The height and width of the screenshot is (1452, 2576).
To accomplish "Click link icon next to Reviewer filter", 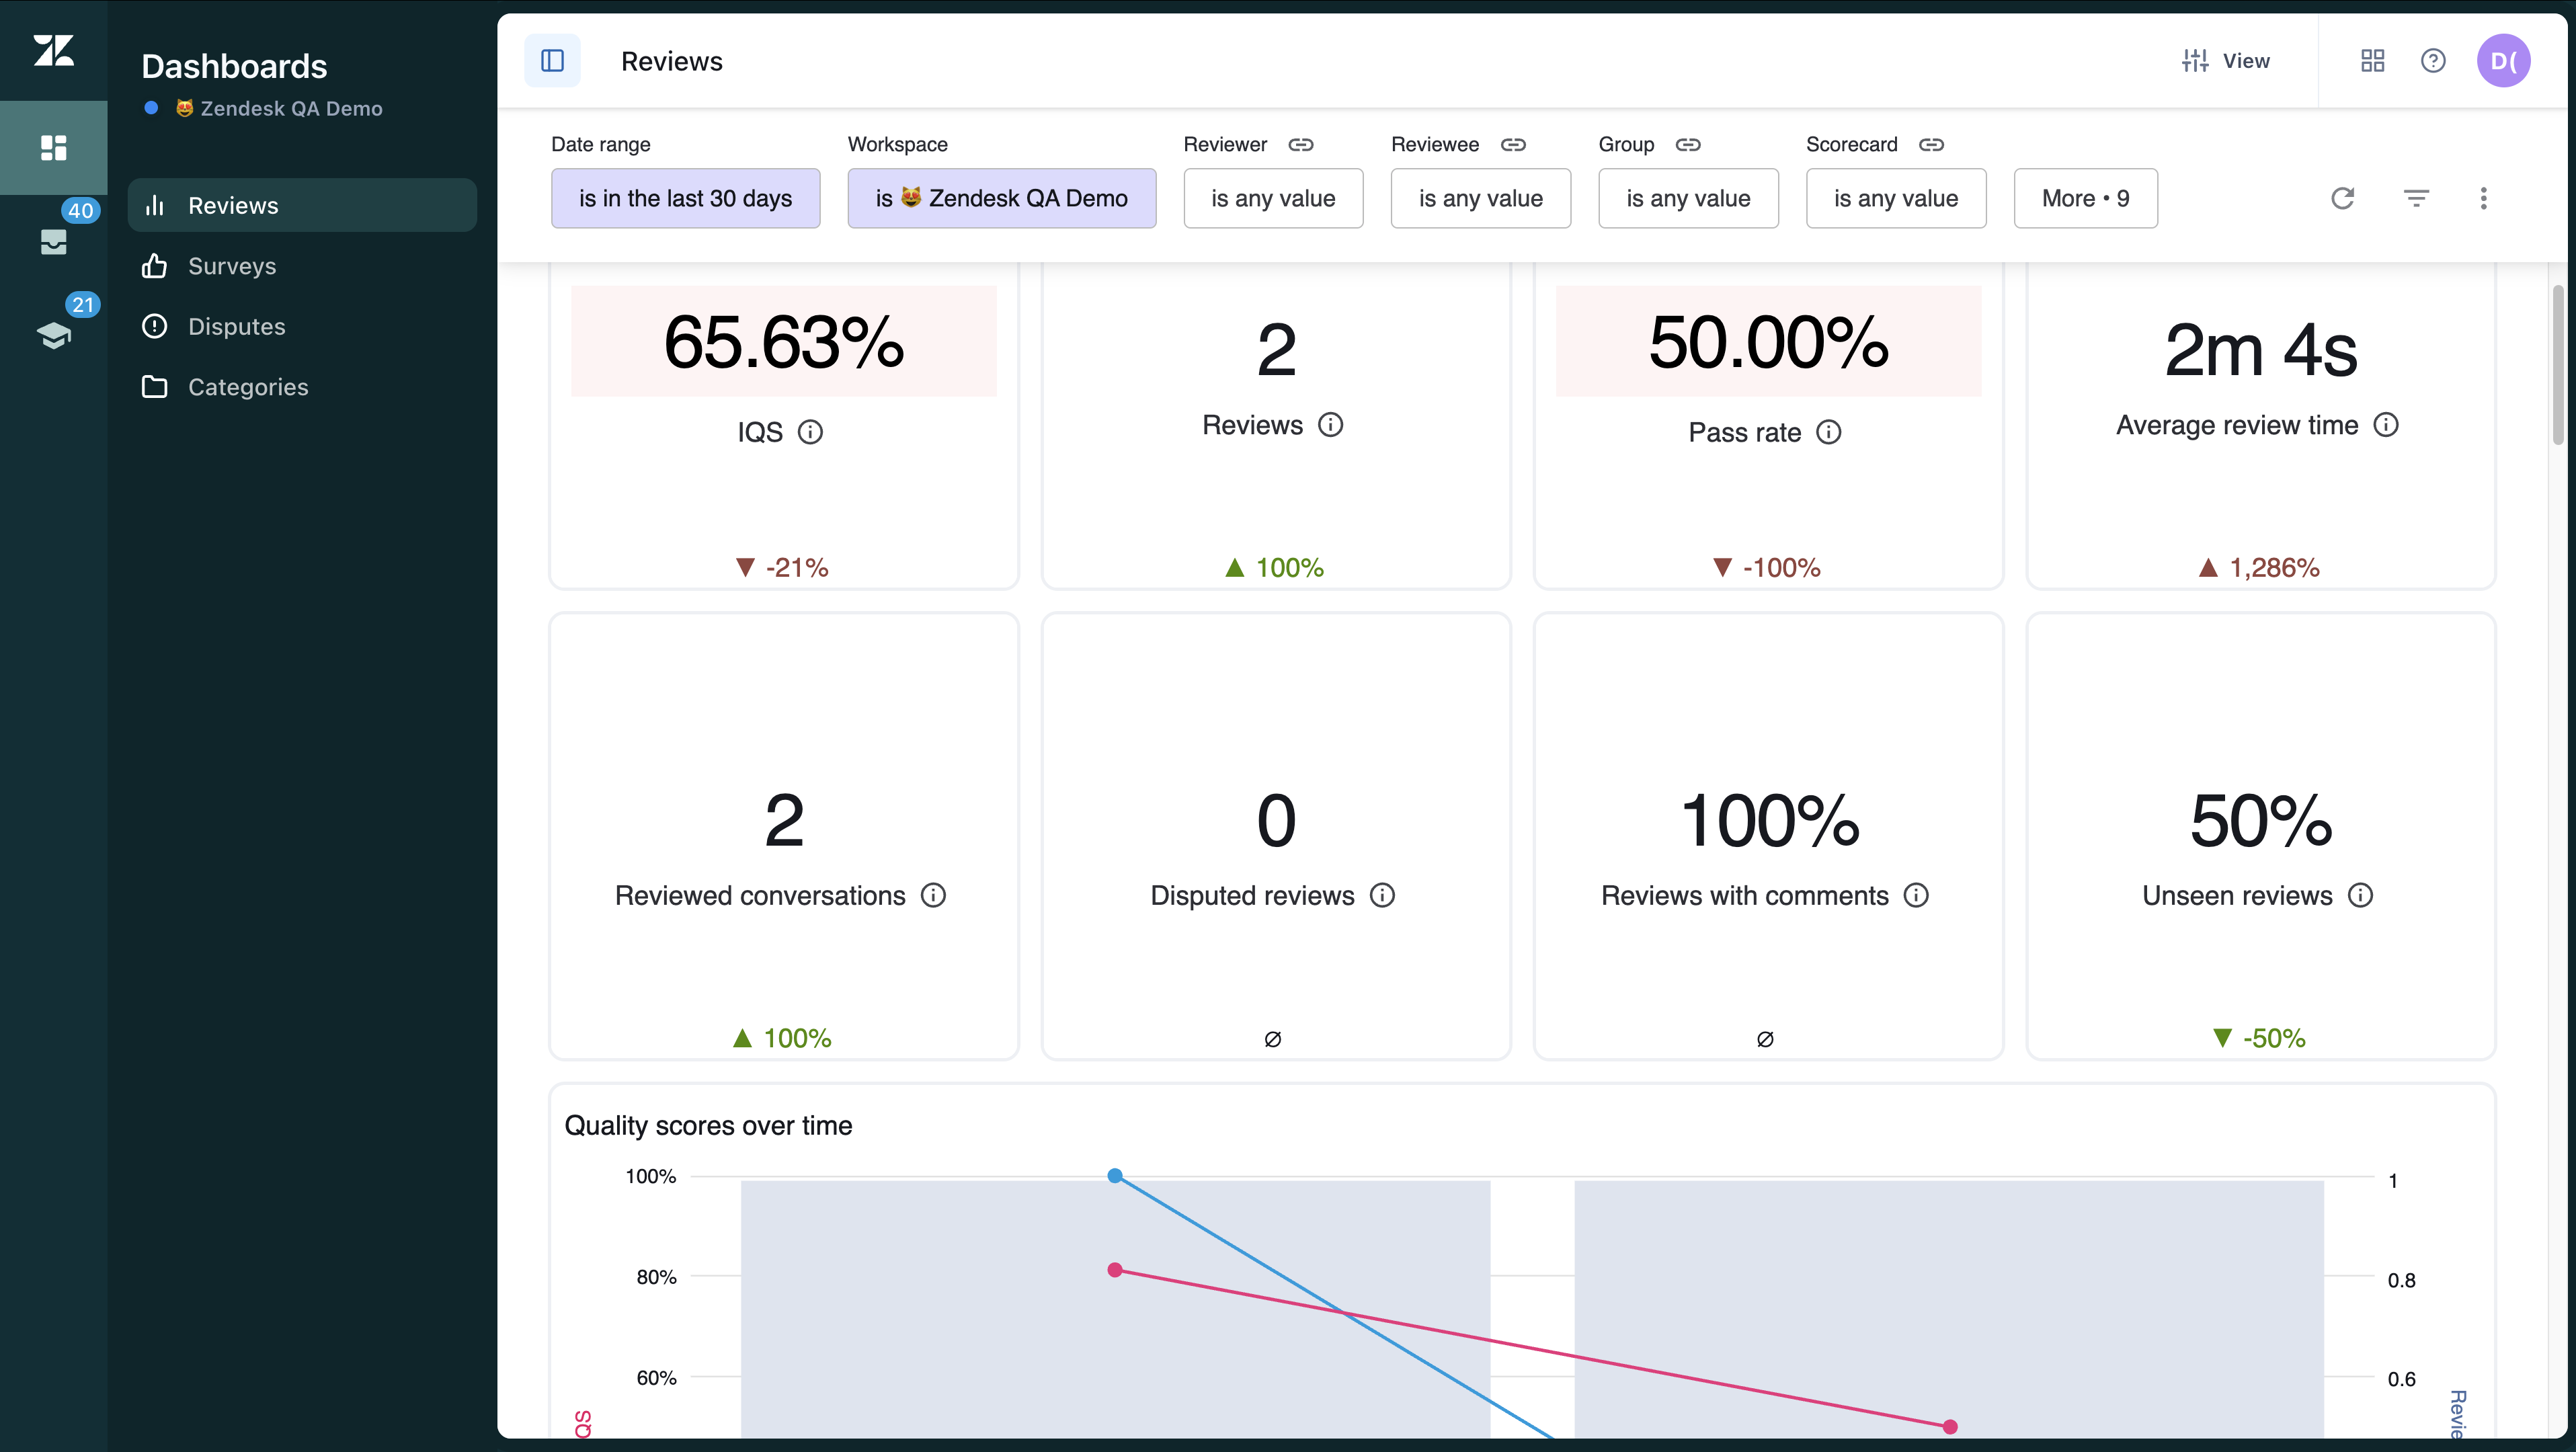I will (x=1300, y=144).
